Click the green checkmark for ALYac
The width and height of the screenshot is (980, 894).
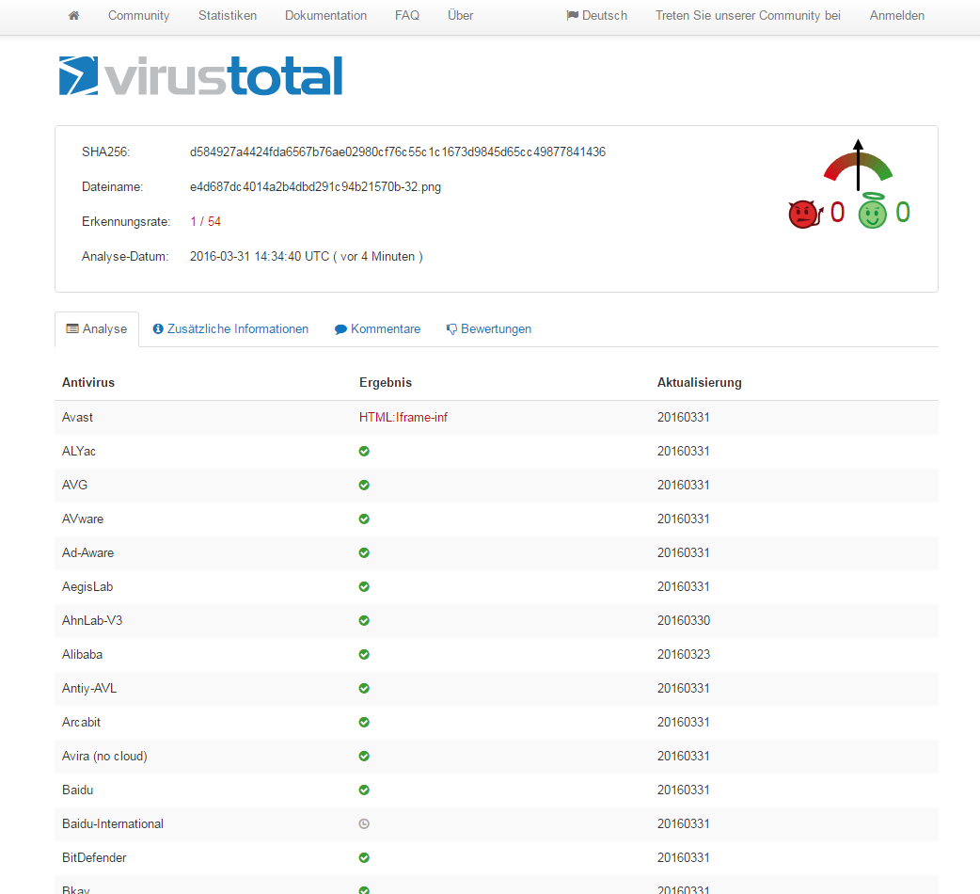coord(364,452)
